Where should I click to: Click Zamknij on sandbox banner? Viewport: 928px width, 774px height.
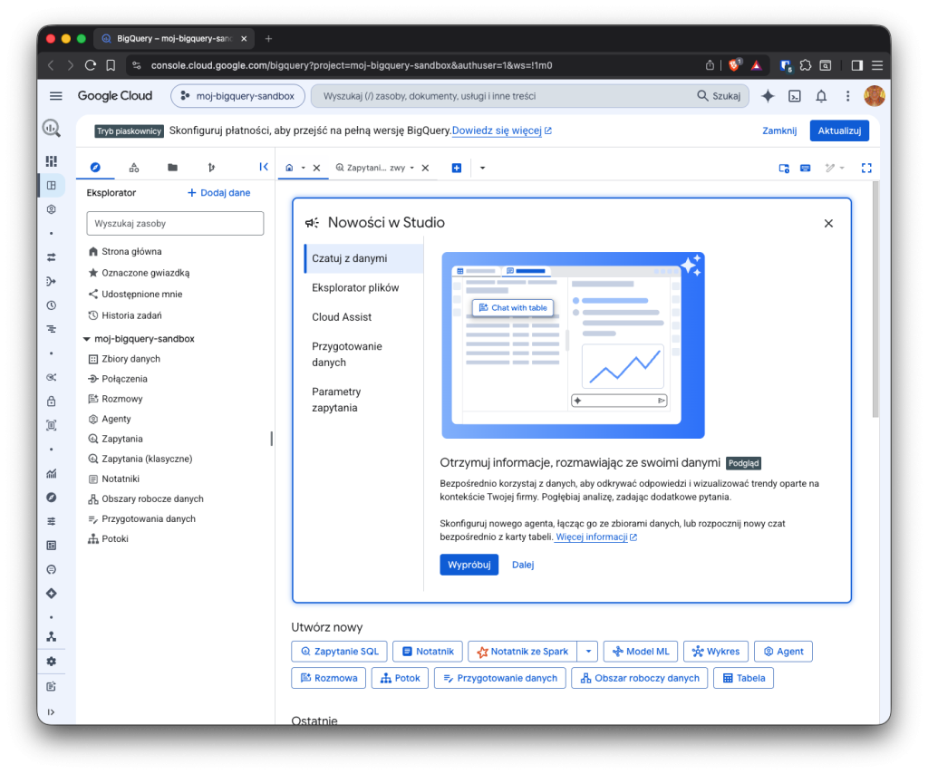[x=778, y=131]
